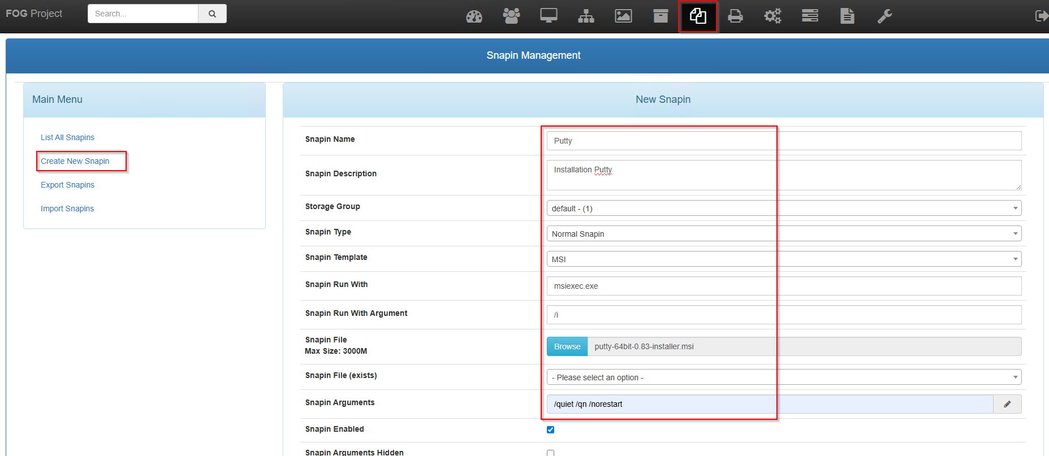
Task: Uncheck the Snapin Enabled checkbox
Action: [550, 430]
